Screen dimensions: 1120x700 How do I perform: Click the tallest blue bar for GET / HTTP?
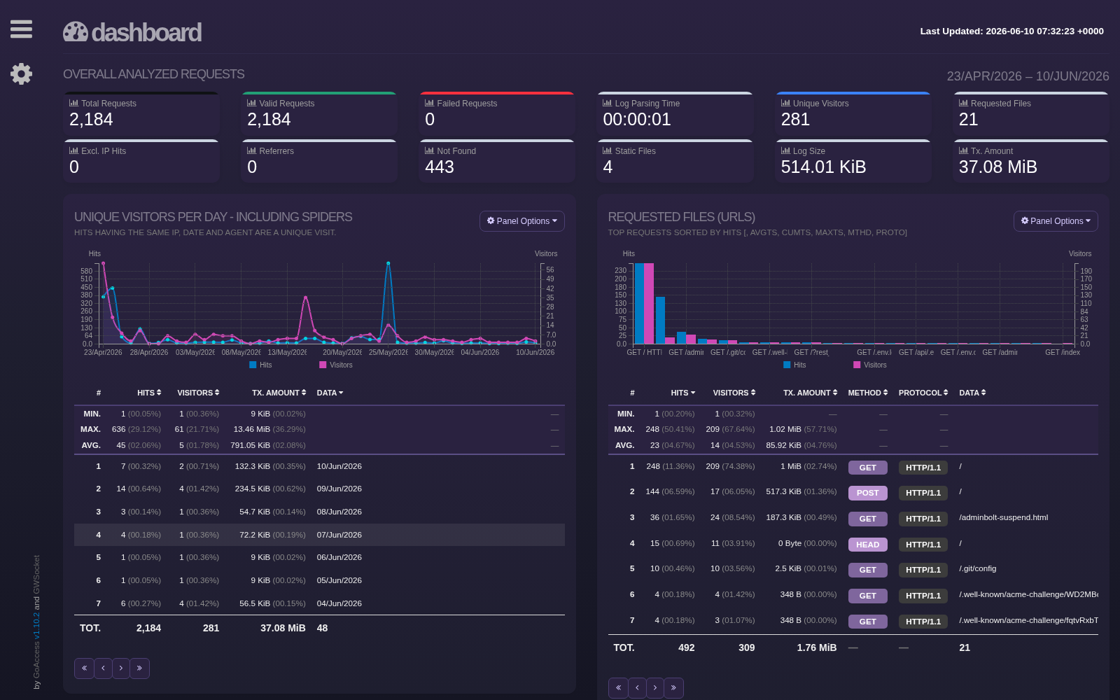tap(639, 304)
